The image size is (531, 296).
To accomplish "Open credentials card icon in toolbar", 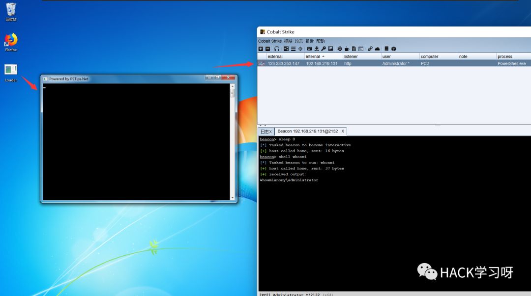I will pyautogui.click(x=310, y=49).
